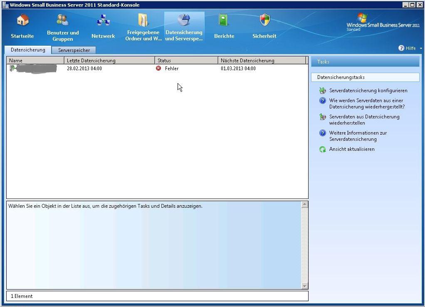Select the Sicherheit navigation label

pyautogui.click(x=264, y=36)
